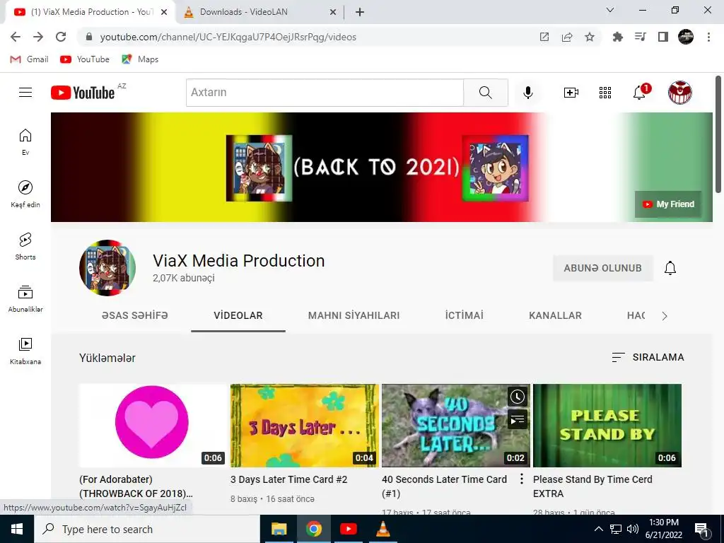Open Kəşf edin explore section
This screenshot has width=724, height=543.
click(x=25, y=194)
